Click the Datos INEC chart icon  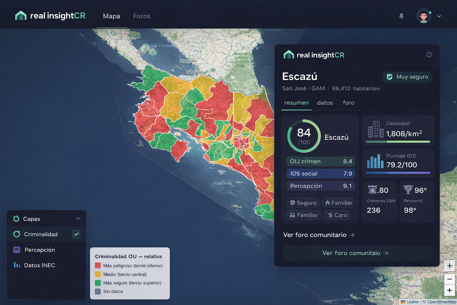pyautogui.click(x=16, y=265)
